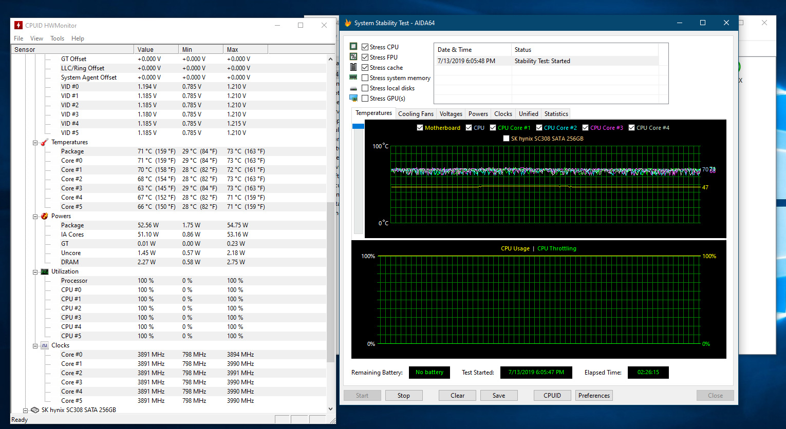Click the Clear button
The width and height of the screenshot is (786, 429).
point(457,396)
